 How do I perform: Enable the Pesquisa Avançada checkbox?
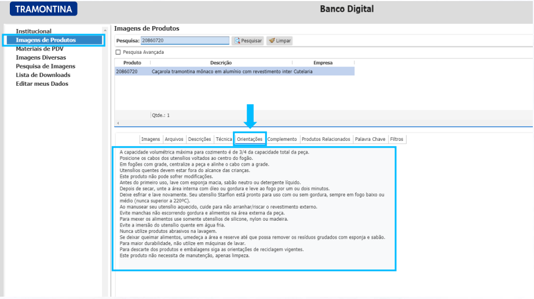(118, 52)
